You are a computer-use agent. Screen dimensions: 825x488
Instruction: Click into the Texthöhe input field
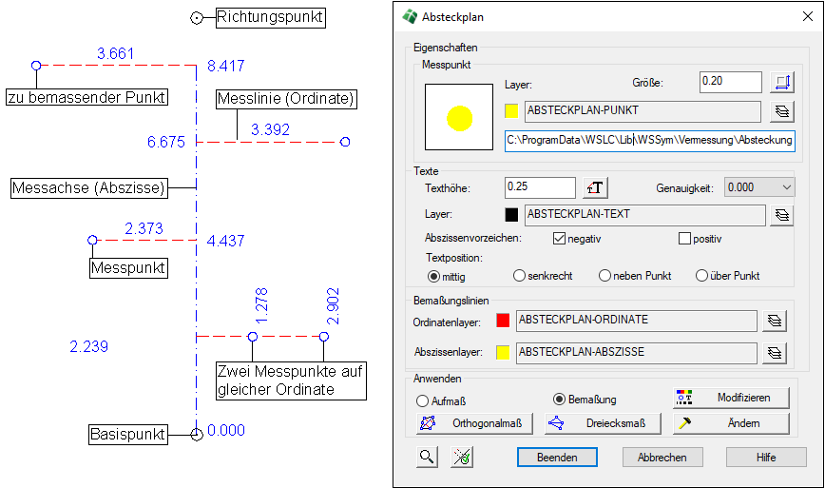[x=540, y=188]
